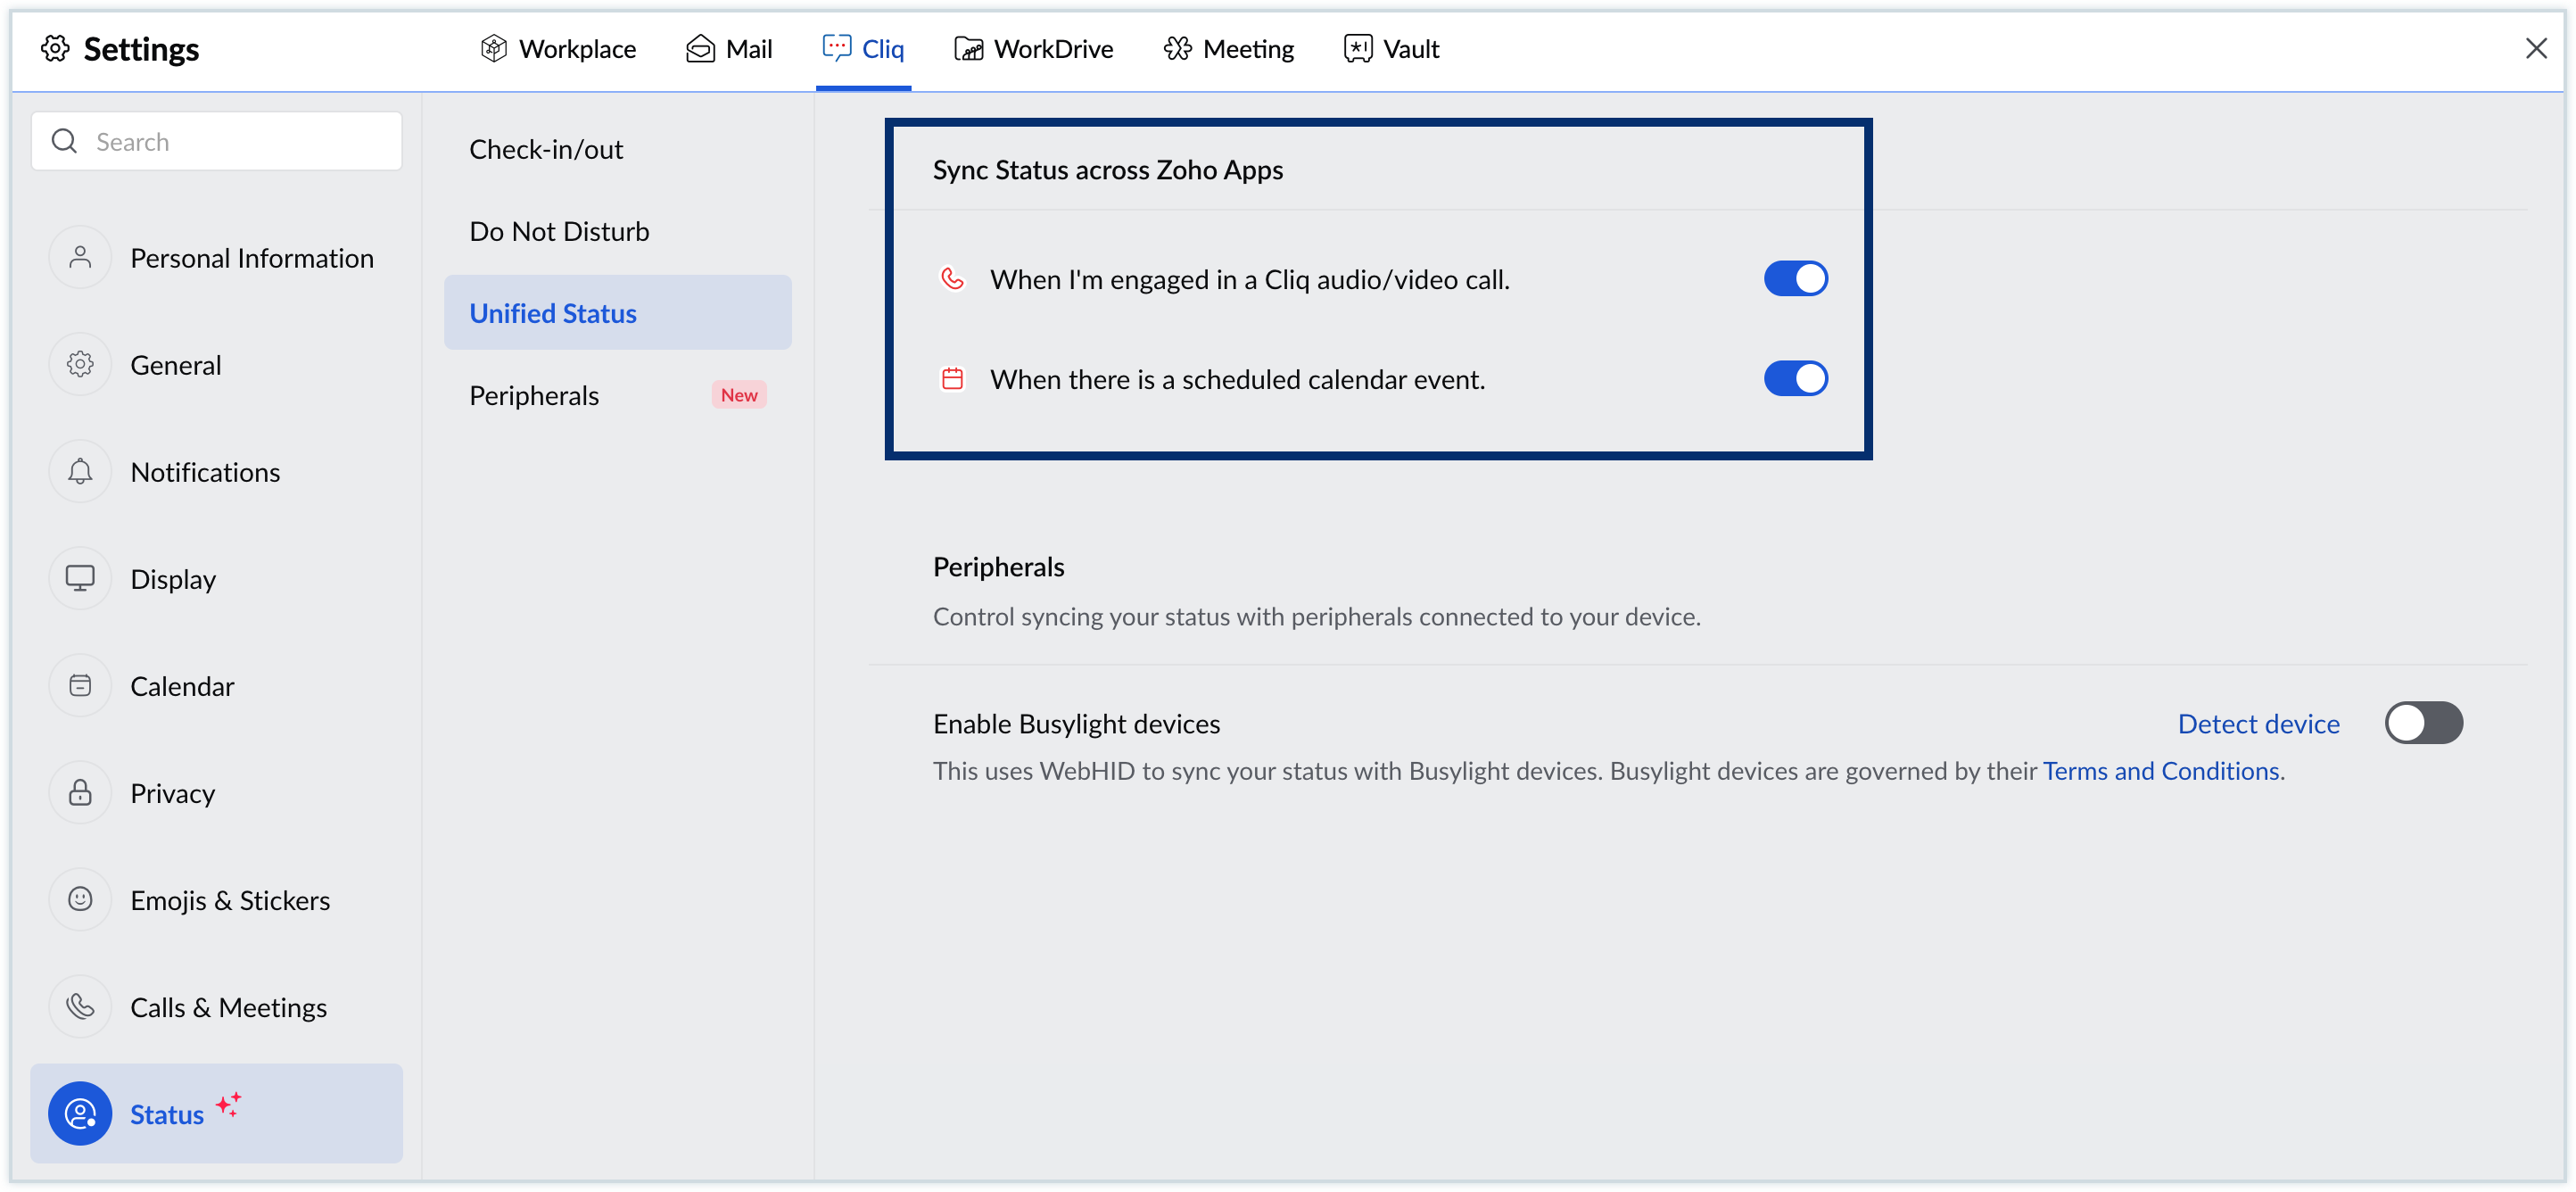The image size is (2576, 1192).
Task: Click the Detect device link
Action: [2258, 723]
